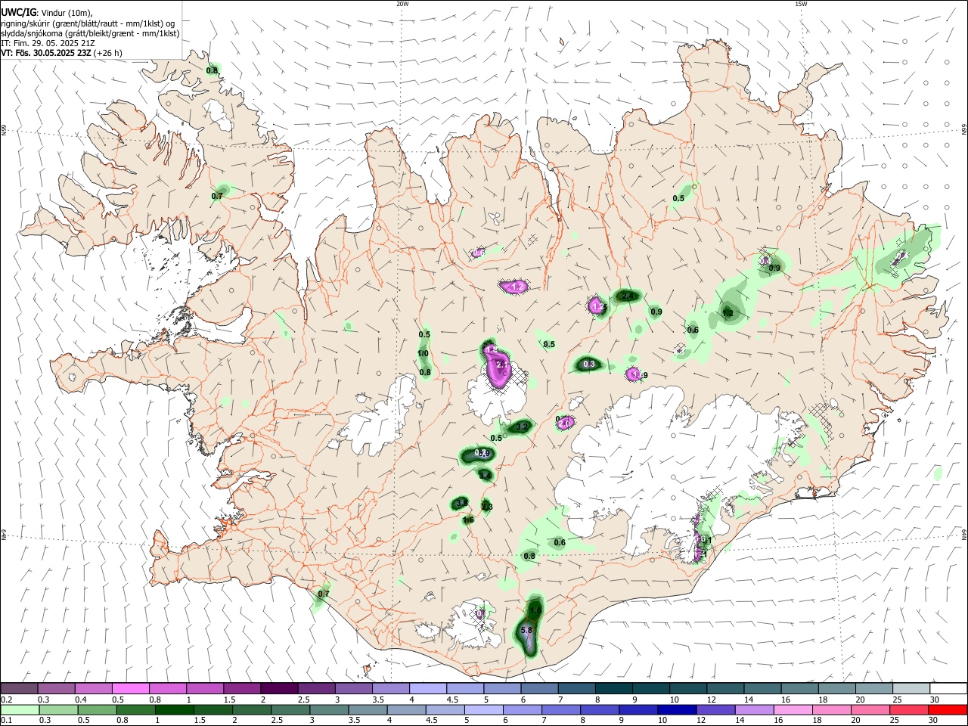Click the 0.3 value inside the dark green blob
The height and width of the screenshot is (726, 968).
pyautogui.click(x=590, y=365)
